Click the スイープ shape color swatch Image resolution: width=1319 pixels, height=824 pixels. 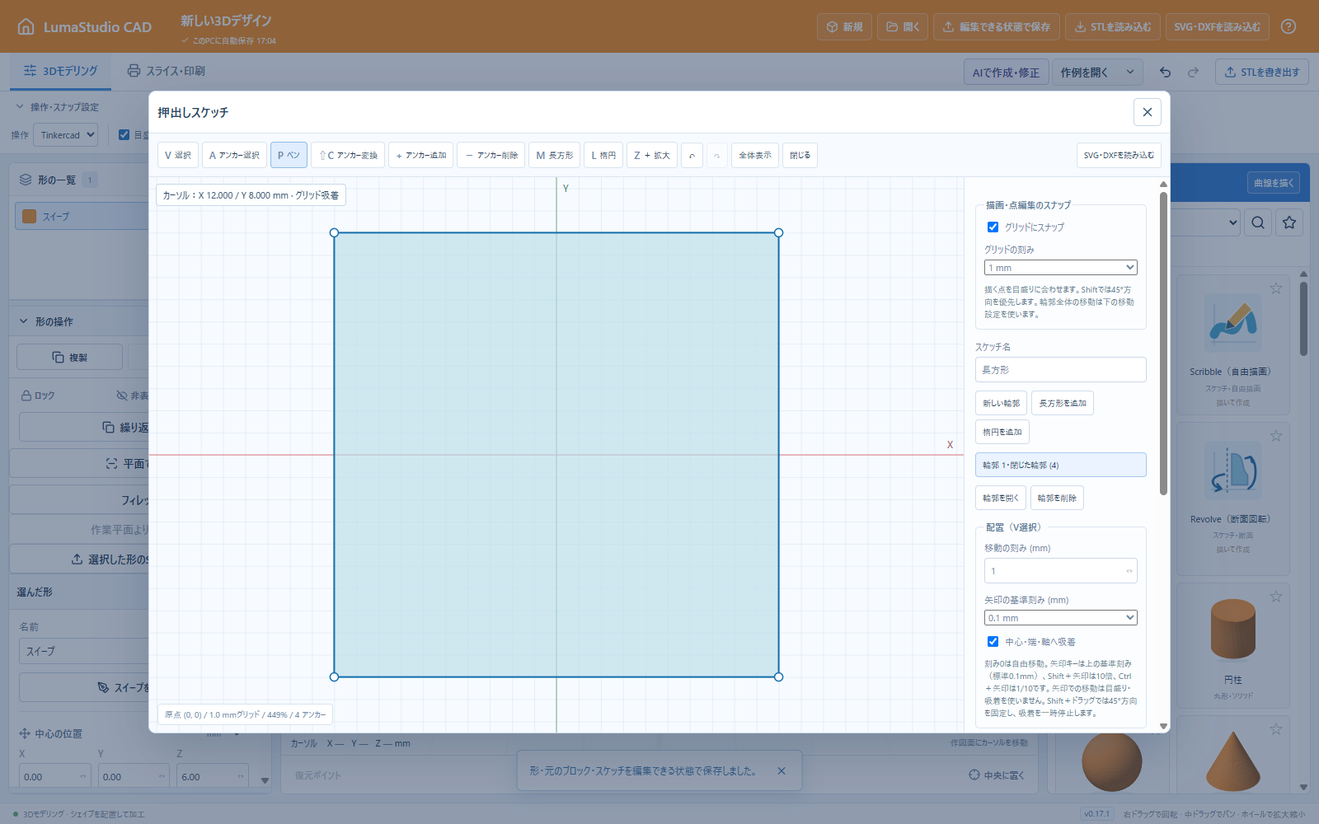30,216
